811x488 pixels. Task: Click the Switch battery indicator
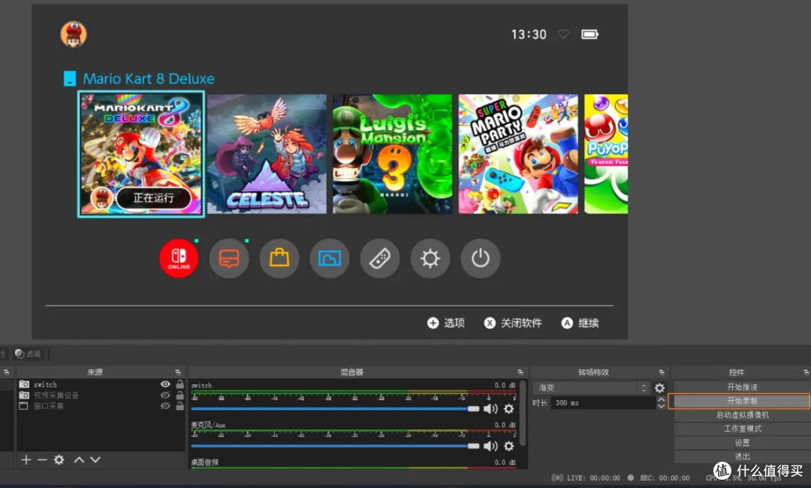(x=589, y=35)
